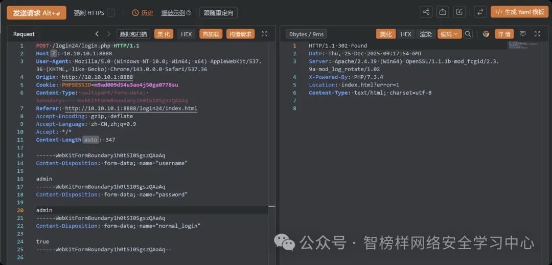Click the 0bytes / 9ms response tag
The height and width of the screenshot is (265, 552).
(x=306, y=34)
